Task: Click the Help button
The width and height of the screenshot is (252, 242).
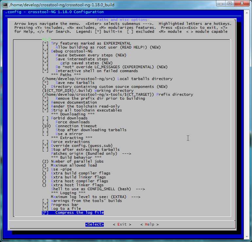Action: (x=150, y=224)
